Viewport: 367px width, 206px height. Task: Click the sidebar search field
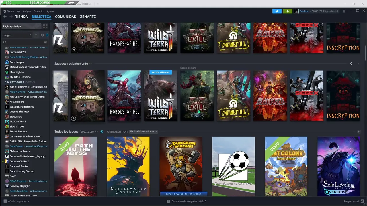(x=23, y=42)
